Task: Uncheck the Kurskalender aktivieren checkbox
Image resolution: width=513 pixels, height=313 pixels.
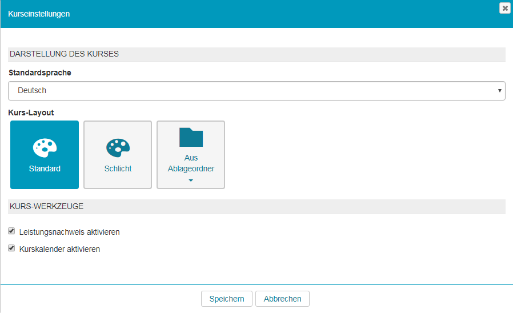Action: click(11, 248)
